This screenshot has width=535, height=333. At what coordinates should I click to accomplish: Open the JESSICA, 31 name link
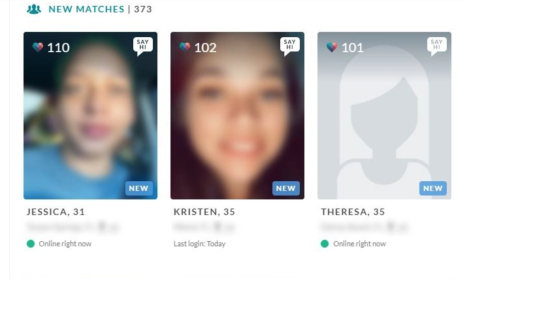pos(56,212)
